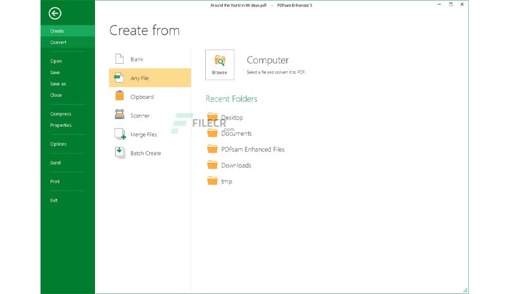The height and width of the screenshot is (294, 509).
Task: Click the window resize grip corner
Action: (465, 290)
